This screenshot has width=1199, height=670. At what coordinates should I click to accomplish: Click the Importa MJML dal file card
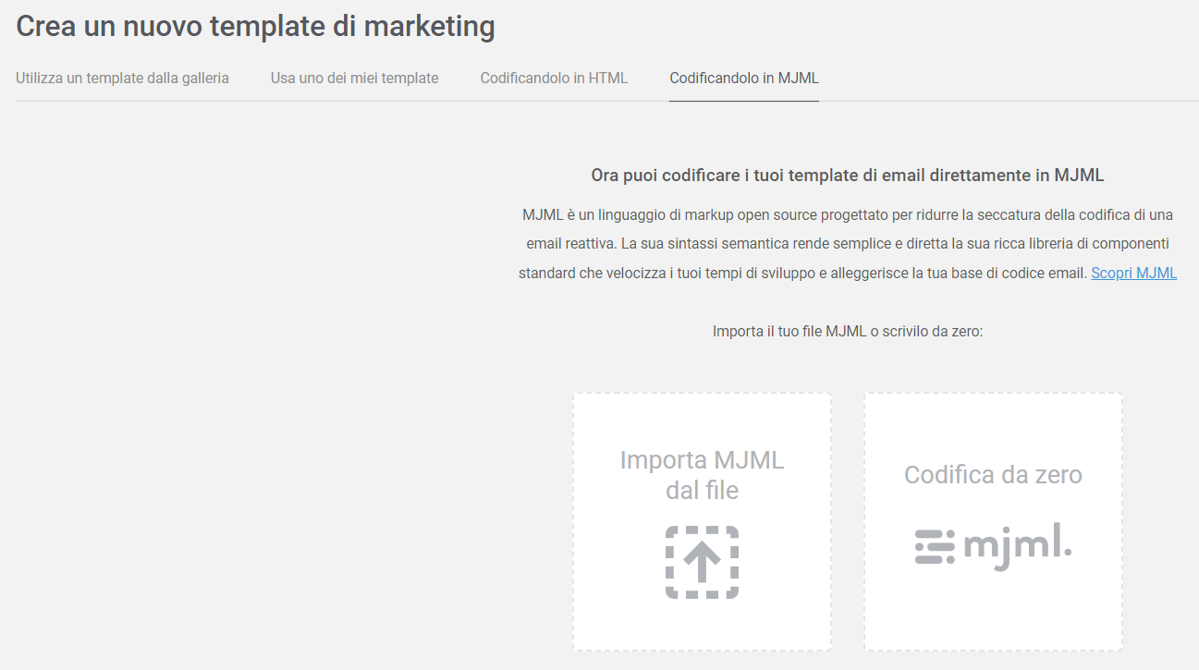click(702, 521)
